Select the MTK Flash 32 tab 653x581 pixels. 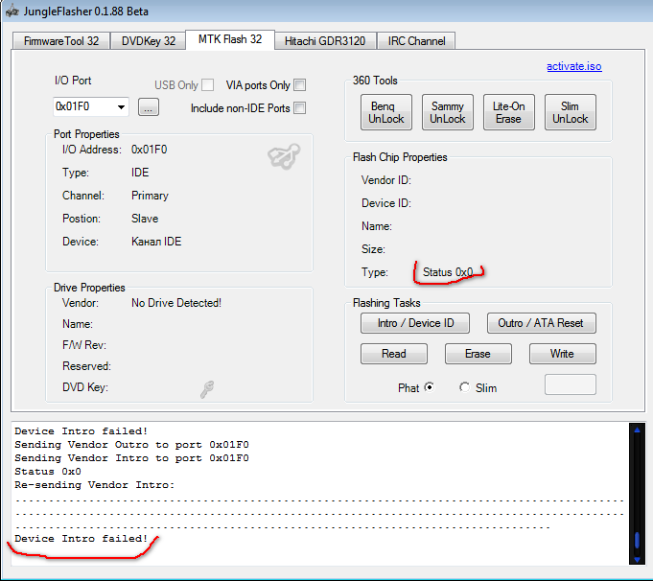point(230,39)
